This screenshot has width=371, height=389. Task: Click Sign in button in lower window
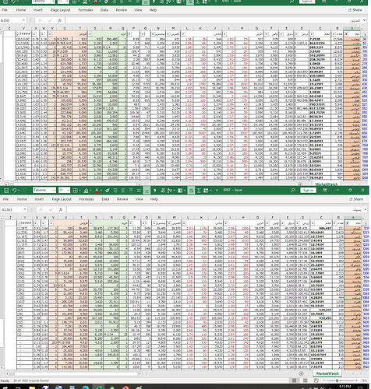click(308, 191)
